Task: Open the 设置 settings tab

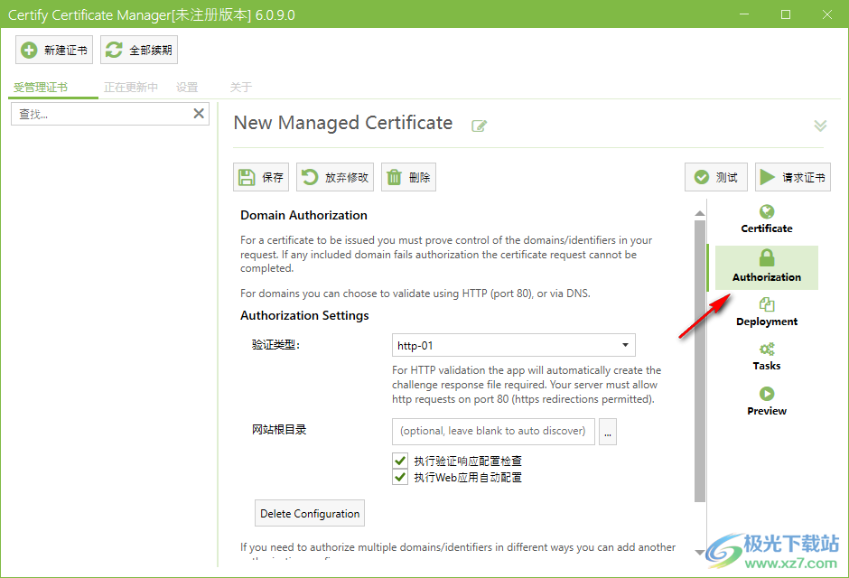Action: pyautogui.click(x=187, y=87)
